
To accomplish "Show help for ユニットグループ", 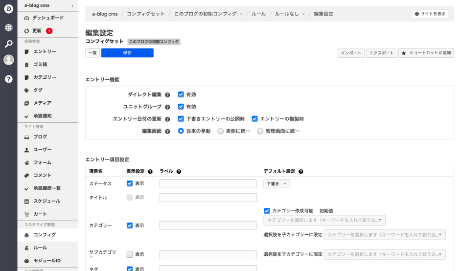I will pos(167,107).
